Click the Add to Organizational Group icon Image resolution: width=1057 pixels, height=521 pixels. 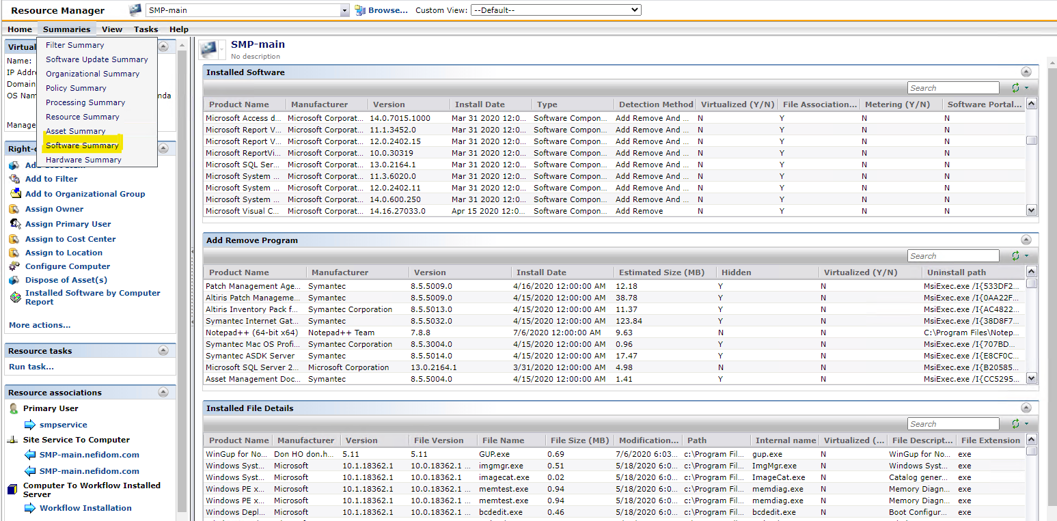(x=14, y=194)
